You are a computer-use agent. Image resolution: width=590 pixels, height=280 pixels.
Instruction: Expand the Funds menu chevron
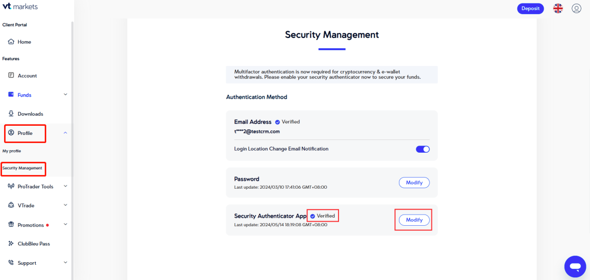tap(65, 94)
